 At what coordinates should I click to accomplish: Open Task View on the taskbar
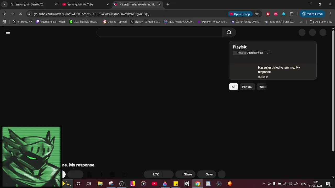(x=89, y=184)
